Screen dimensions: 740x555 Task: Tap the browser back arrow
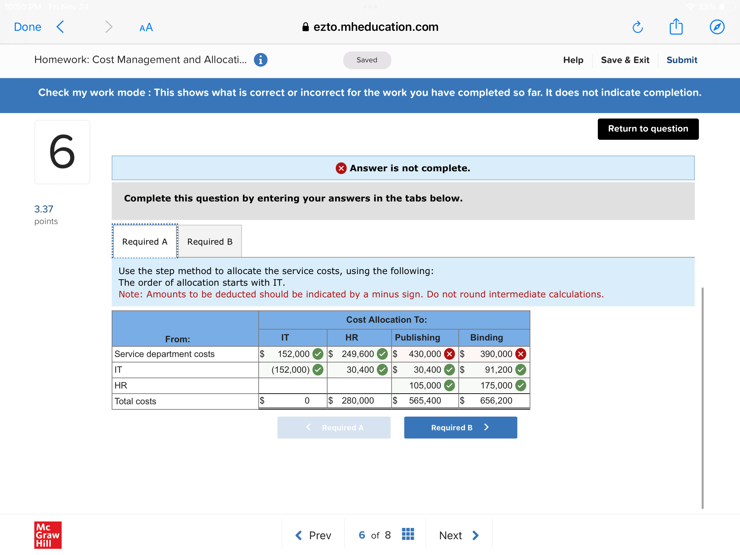point(60,27)
